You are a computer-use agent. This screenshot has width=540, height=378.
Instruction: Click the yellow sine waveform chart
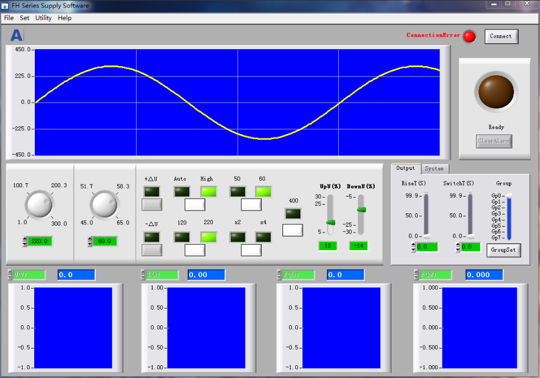coord(237,102)
